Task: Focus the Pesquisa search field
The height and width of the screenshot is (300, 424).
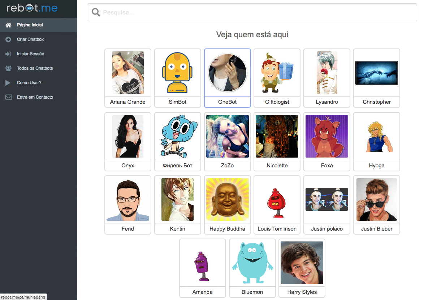Action: (x=252, y=12)
